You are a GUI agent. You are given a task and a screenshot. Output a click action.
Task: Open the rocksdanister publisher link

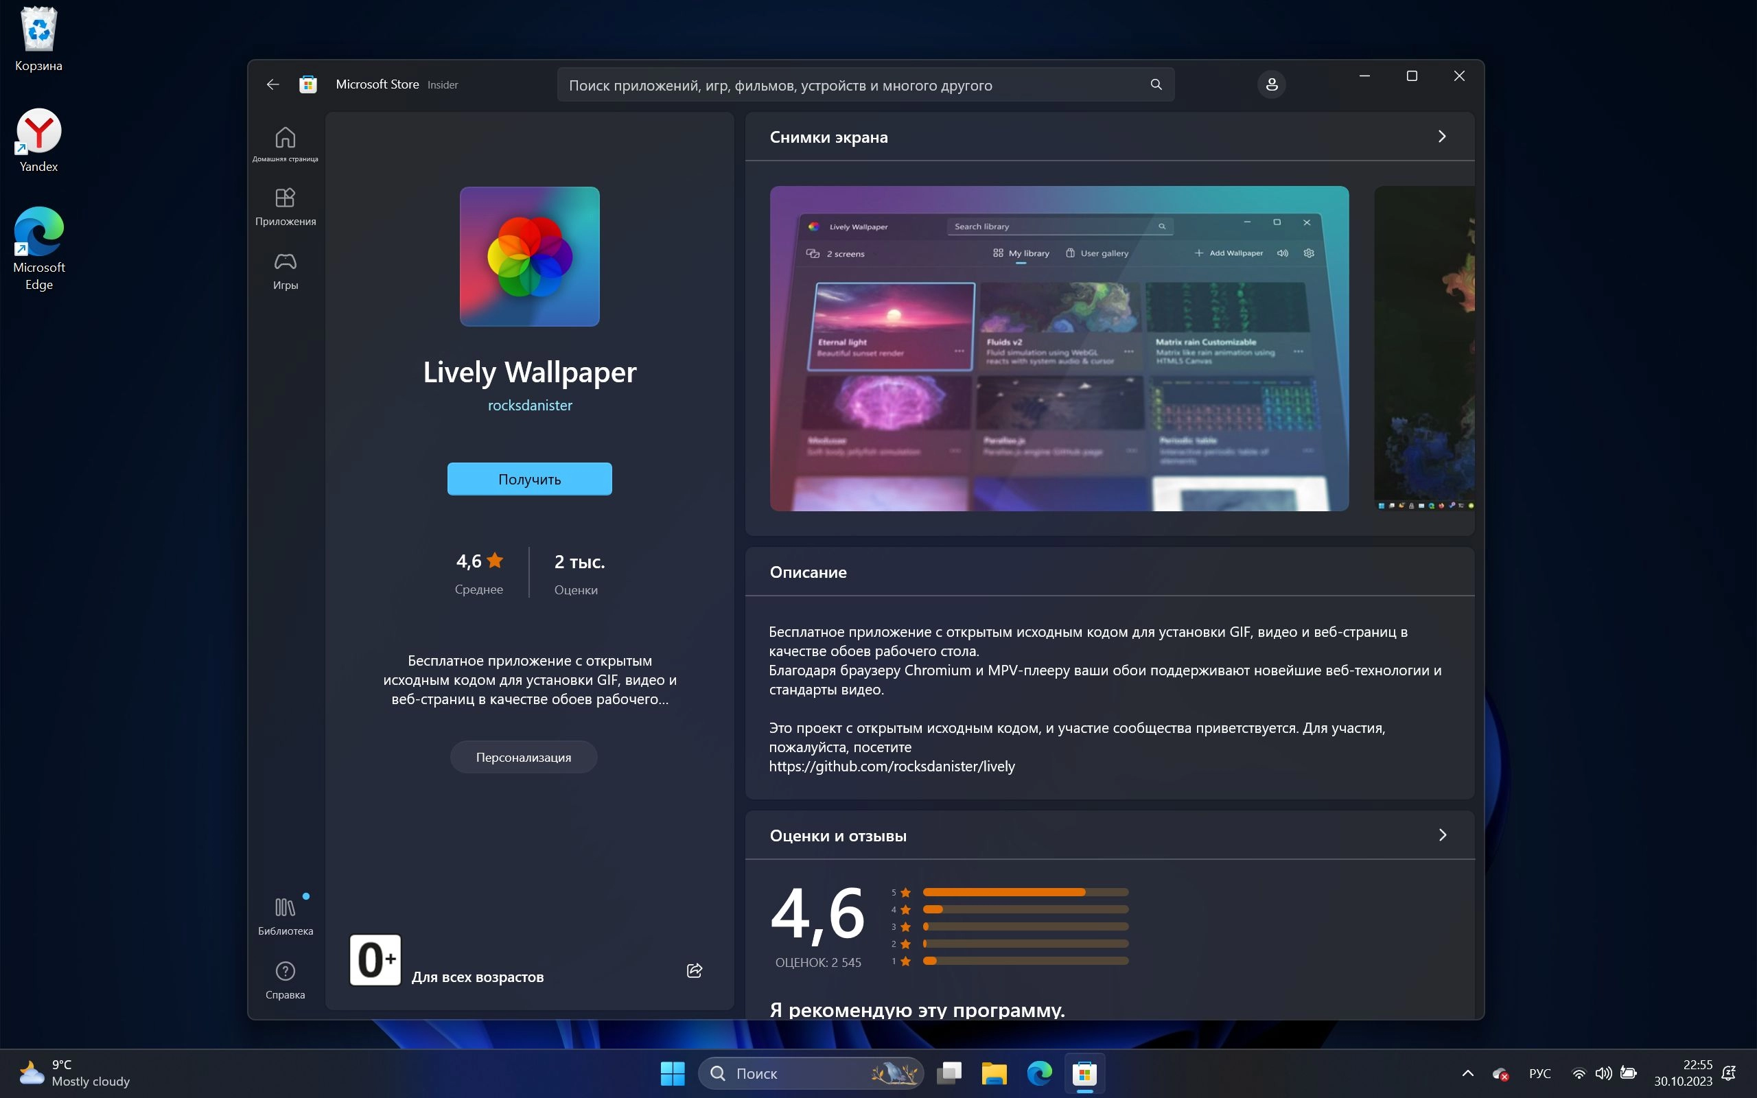tap(529, 405)
